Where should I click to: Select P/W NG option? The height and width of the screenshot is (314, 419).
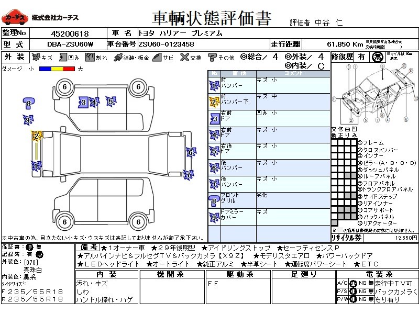(x=362, y=299)
